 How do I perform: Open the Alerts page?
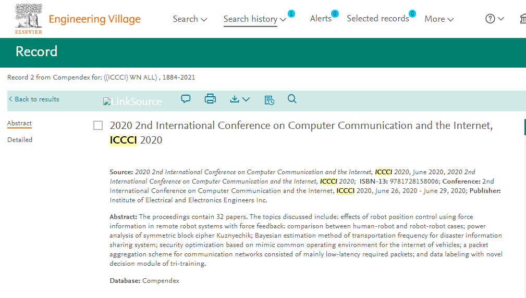(321, 18)
